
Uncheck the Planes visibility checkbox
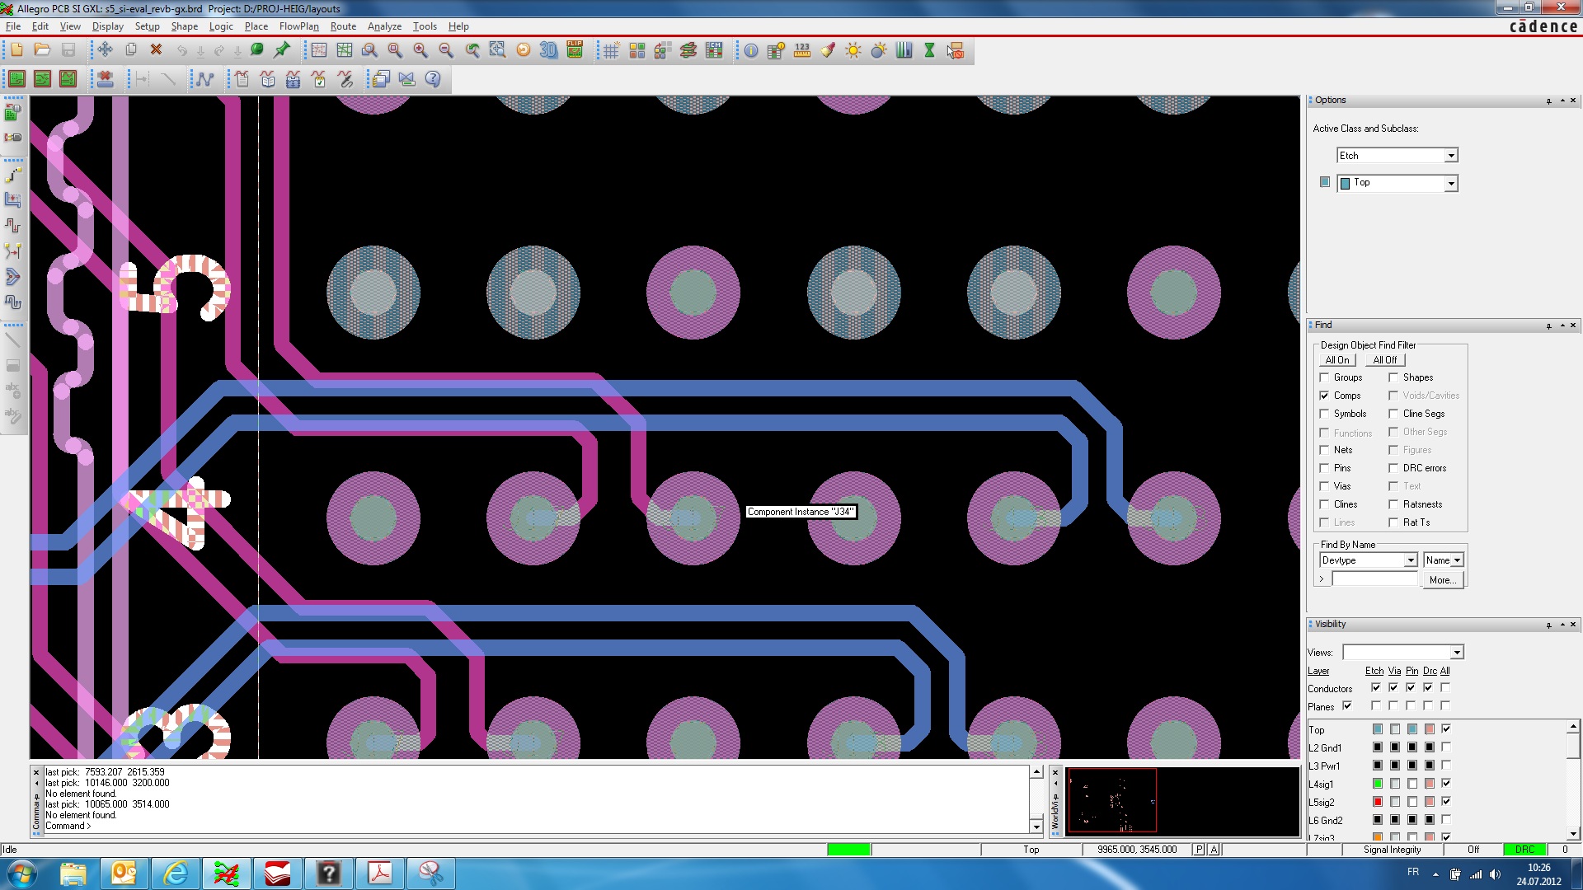(x=1347, y=706)
